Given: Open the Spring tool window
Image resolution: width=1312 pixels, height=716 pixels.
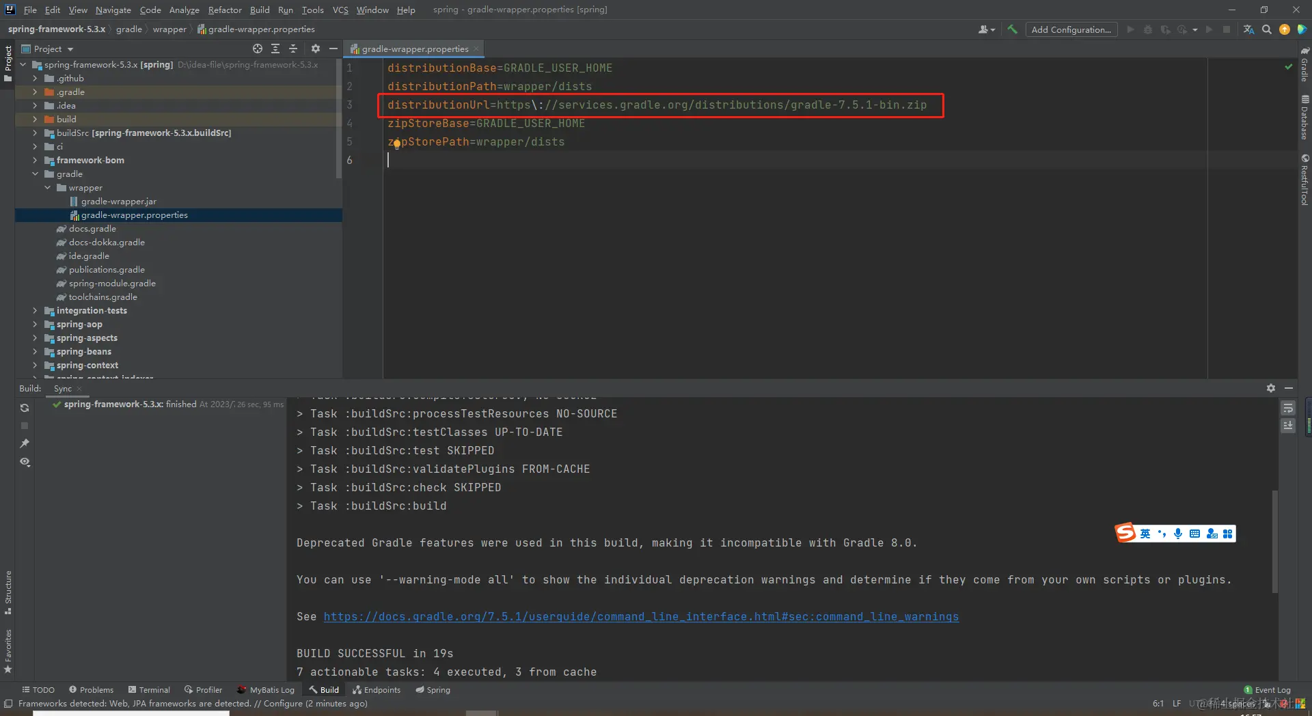Looking at the screenshot, I should pos(433,690).
